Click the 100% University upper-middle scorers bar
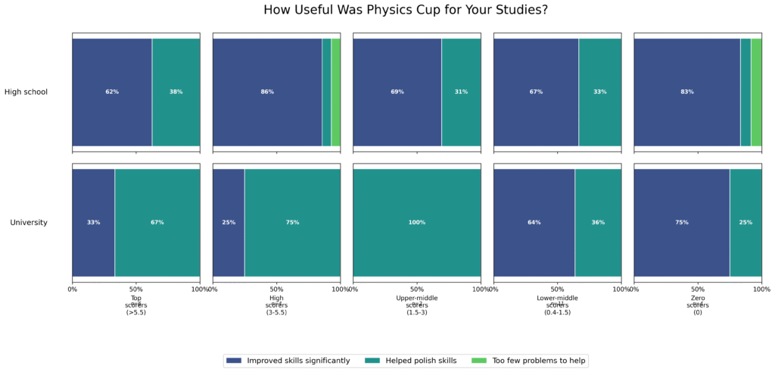The height and width of the screenshot is (372, 775). click(x=417, y=222)
